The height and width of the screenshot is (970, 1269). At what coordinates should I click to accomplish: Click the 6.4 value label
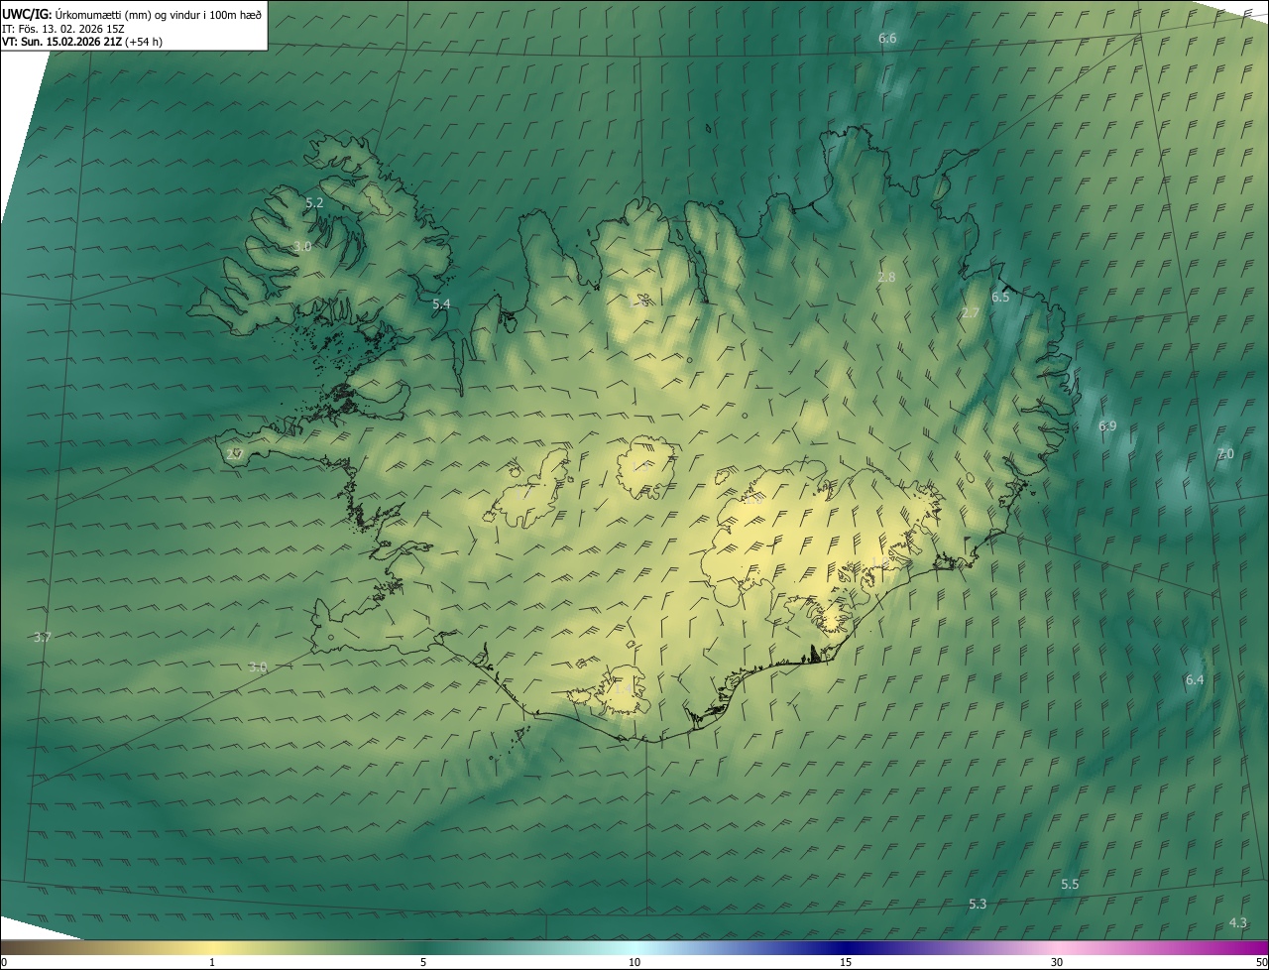[x=1195, y=680]
